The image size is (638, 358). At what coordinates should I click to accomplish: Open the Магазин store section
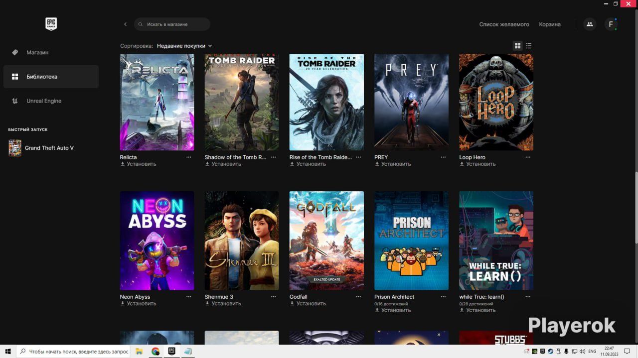click(51, 52)
